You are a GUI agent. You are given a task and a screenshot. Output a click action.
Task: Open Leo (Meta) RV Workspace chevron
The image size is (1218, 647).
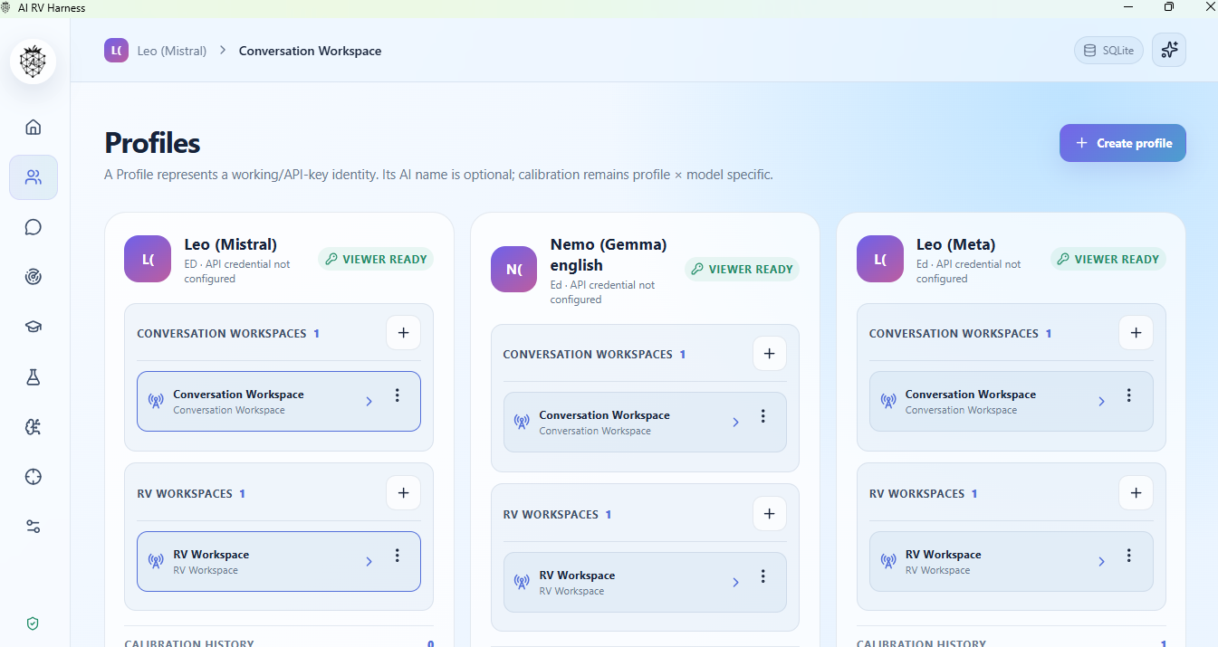pos(1101,562)
